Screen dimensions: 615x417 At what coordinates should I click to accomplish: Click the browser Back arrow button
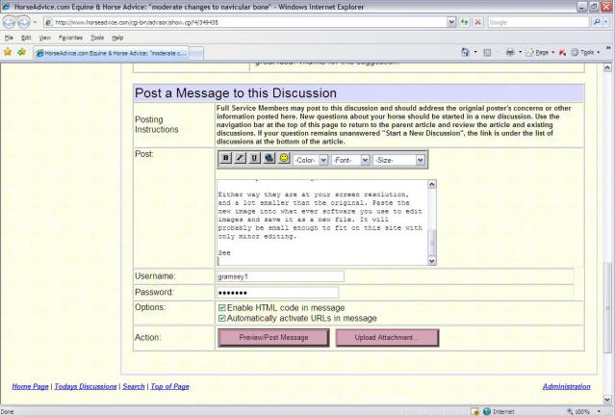click(11, 21)
